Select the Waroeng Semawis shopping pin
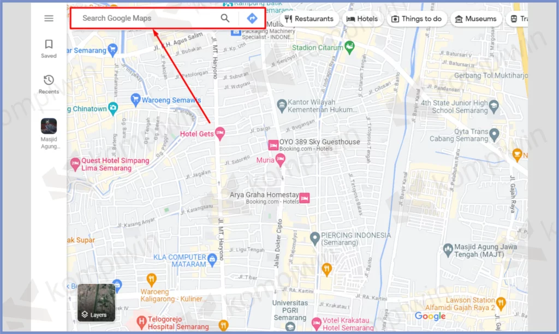The height and width of the screenshot is (334, 559). [x=135, y=100]
